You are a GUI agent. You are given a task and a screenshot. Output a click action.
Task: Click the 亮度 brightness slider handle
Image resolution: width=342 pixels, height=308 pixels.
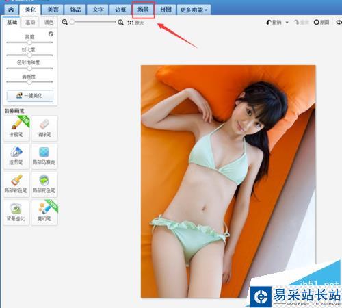29,42
